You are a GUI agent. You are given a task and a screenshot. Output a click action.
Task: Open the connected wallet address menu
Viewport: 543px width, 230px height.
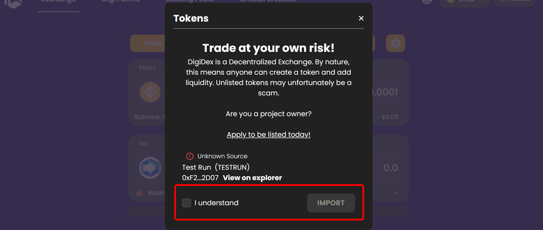coord(514,1)
